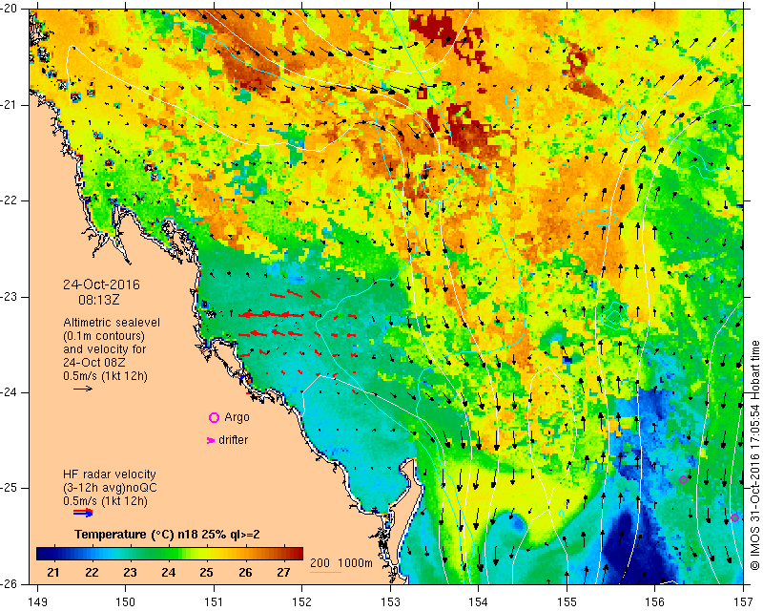The width and height of the screenshot is (763, 611).
Task: Click the latitude axis label -20
Action: [10, 9]
